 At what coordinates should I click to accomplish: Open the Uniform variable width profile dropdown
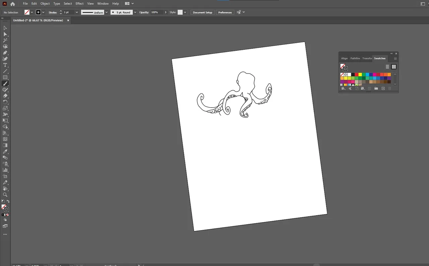pyautogui.click(x=107, y=12)
